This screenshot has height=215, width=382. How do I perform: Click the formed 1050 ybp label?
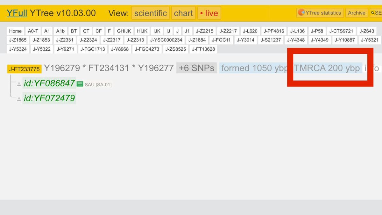[255, 68]
